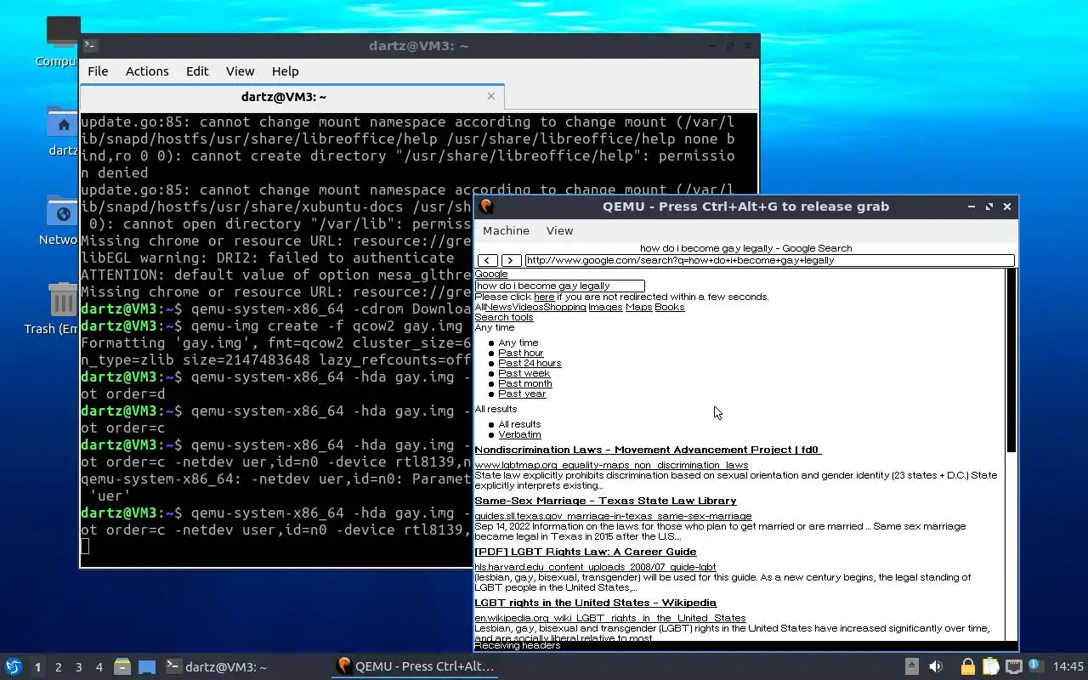Open the terminal File menu
This screenshot has height=680, width=1088.
pos(98,71)
